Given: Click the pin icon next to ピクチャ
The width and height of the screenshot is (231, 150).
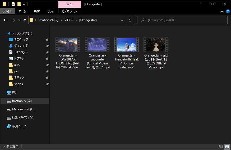Looking at the screenshot, I should point(47,59).
